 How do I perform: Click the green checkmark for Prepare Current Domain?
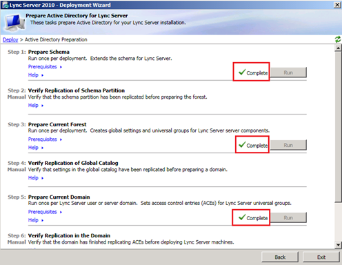tap(242, 217)
